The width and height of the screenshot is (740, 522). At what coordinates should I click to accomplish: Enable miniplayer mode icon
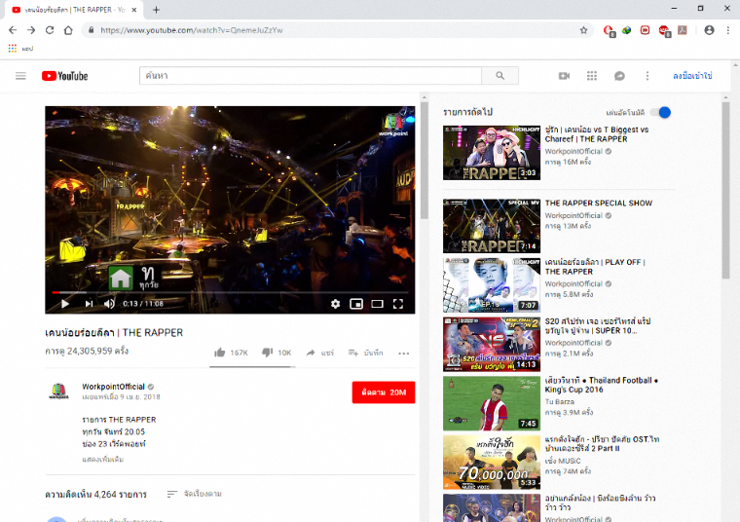(356, 304)
